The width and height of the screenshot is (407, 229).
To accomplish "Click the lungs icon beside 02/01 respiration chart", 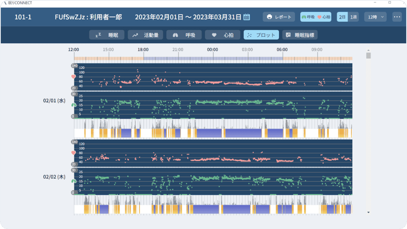I will coord(73,105).
